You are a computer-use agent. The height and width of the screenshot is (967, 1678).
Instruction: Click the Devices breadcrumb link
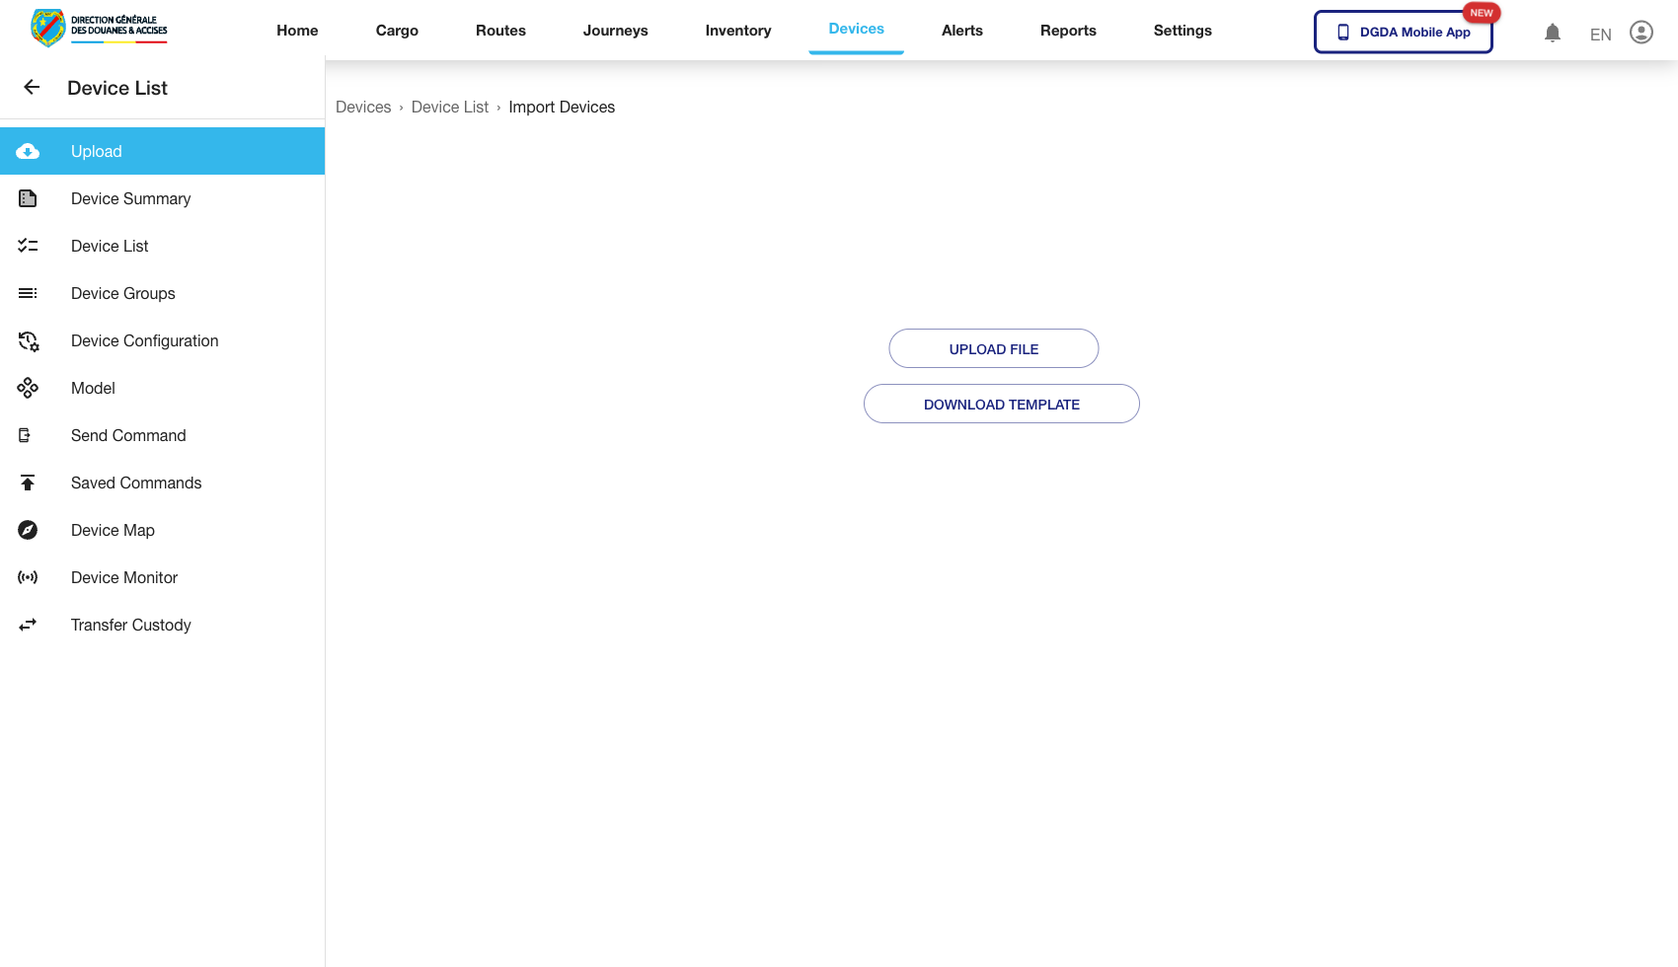coord(363,108)
